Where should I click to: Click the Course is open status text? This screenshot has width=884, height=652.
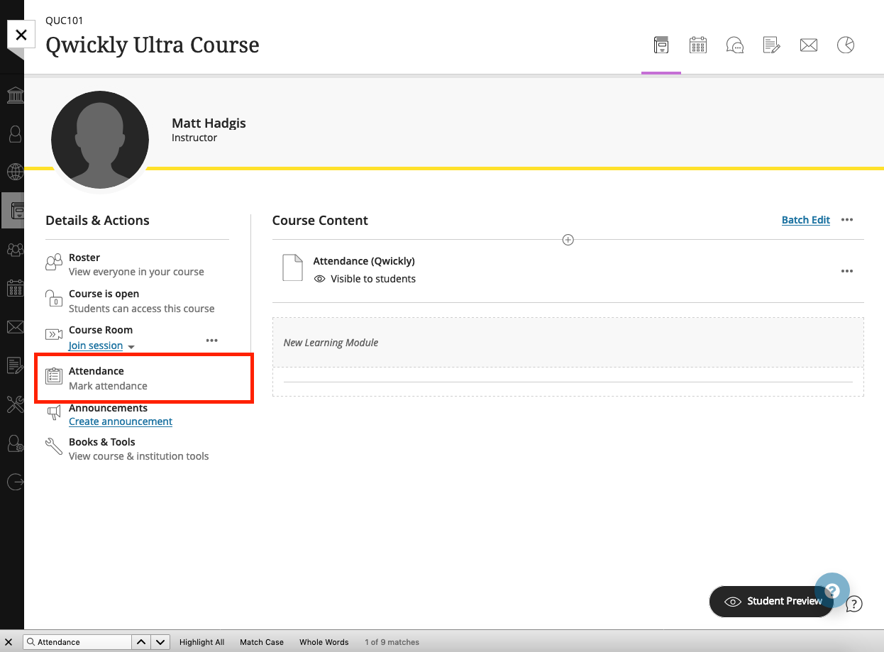pos(104,294)
